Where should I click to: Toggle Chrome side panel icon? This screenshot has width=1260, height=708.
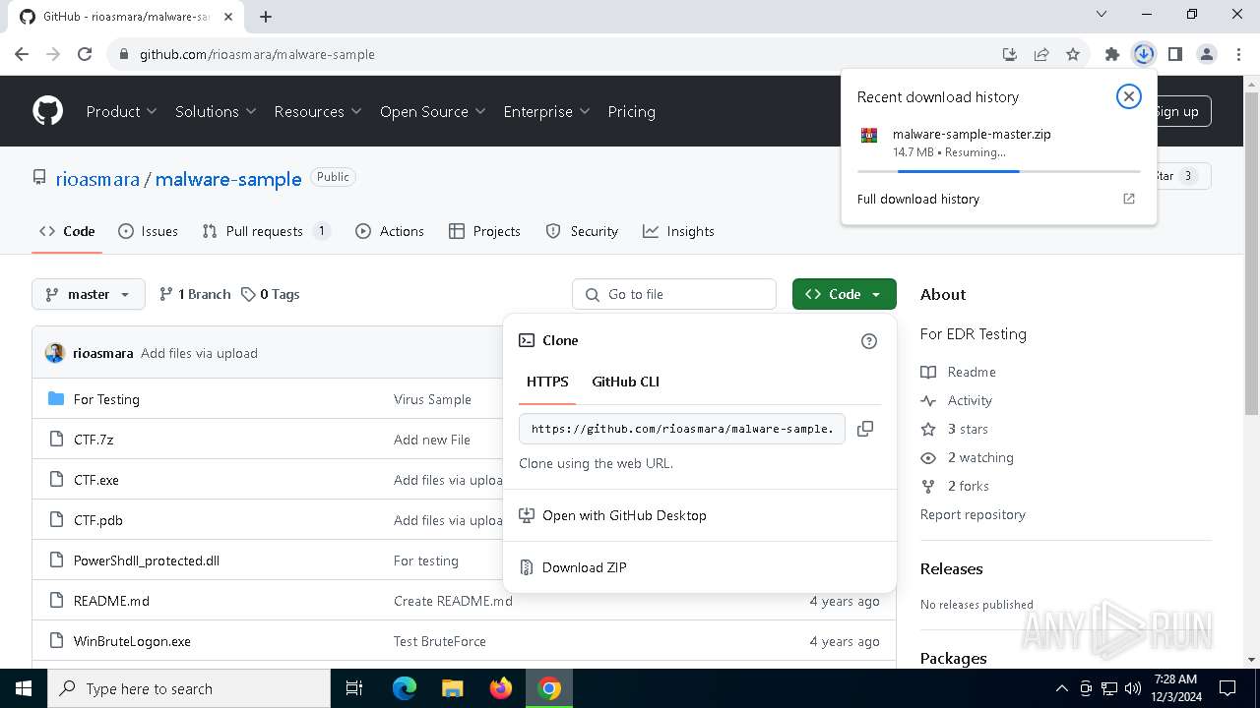[1174, 54]
